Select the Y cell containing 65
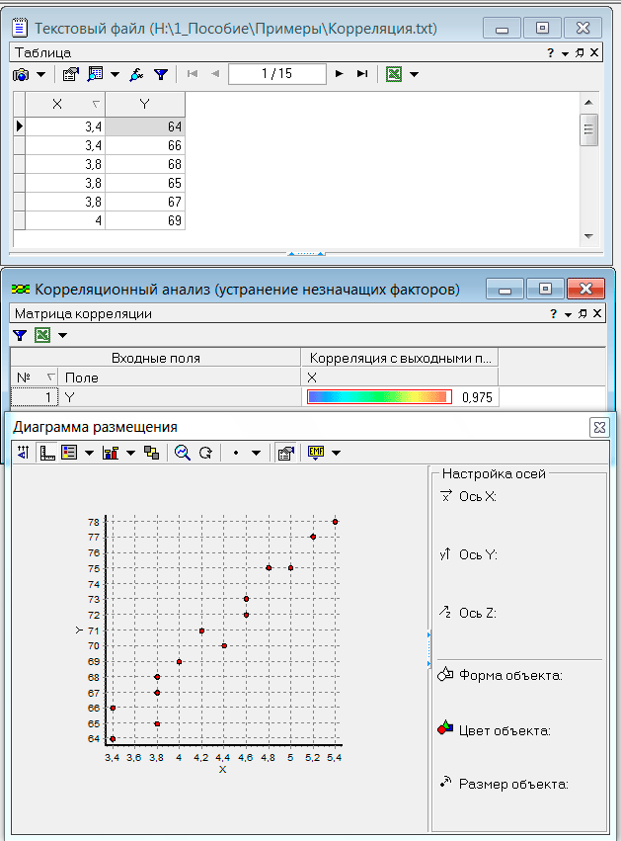The image size is (621, 841). pyautogui.click(x=145, y=183)
